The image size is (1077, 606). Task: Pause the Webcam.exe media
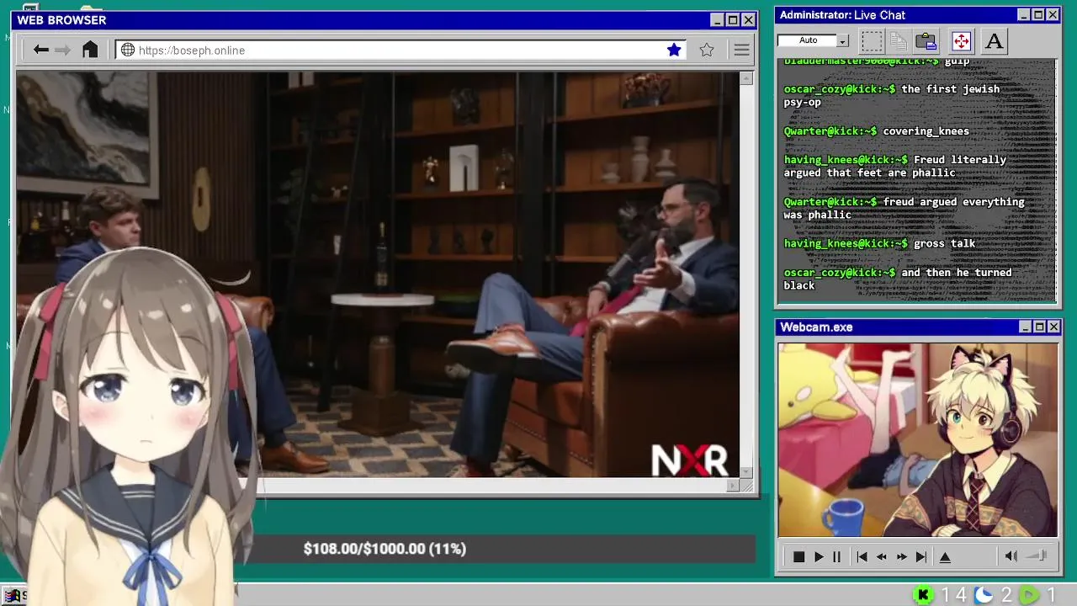pos(836,556)
